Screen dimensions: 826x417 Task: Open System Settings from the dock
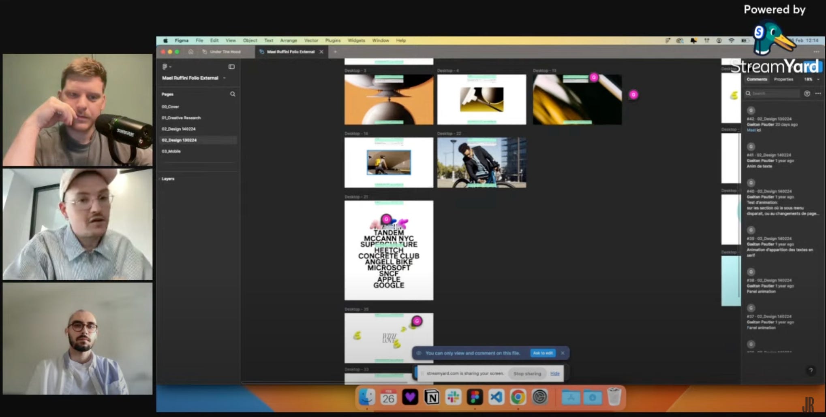click(540, 397)
